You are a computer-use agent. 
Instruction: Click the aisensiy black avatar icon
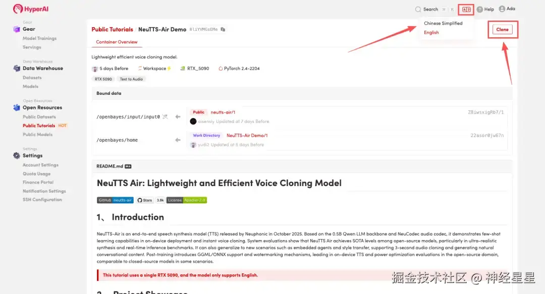tap(193, 122)
